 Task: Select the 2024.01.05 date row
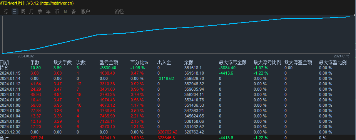[x=10, y=111]
